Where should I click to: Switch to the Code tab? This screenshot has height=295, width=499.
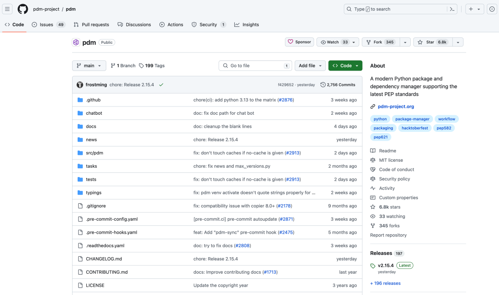tap(14, 25)
